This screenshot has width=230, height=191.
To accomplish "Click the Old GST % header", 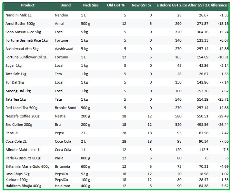I will tap(116, 5).
